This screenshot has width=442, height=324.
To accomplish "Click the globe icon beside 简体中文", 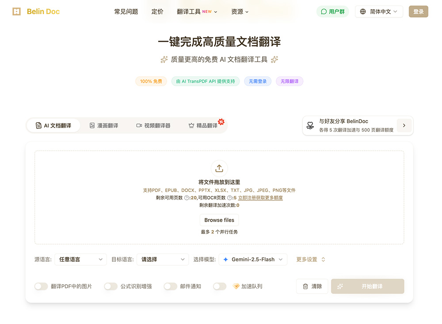I will [x=363, y=11].
